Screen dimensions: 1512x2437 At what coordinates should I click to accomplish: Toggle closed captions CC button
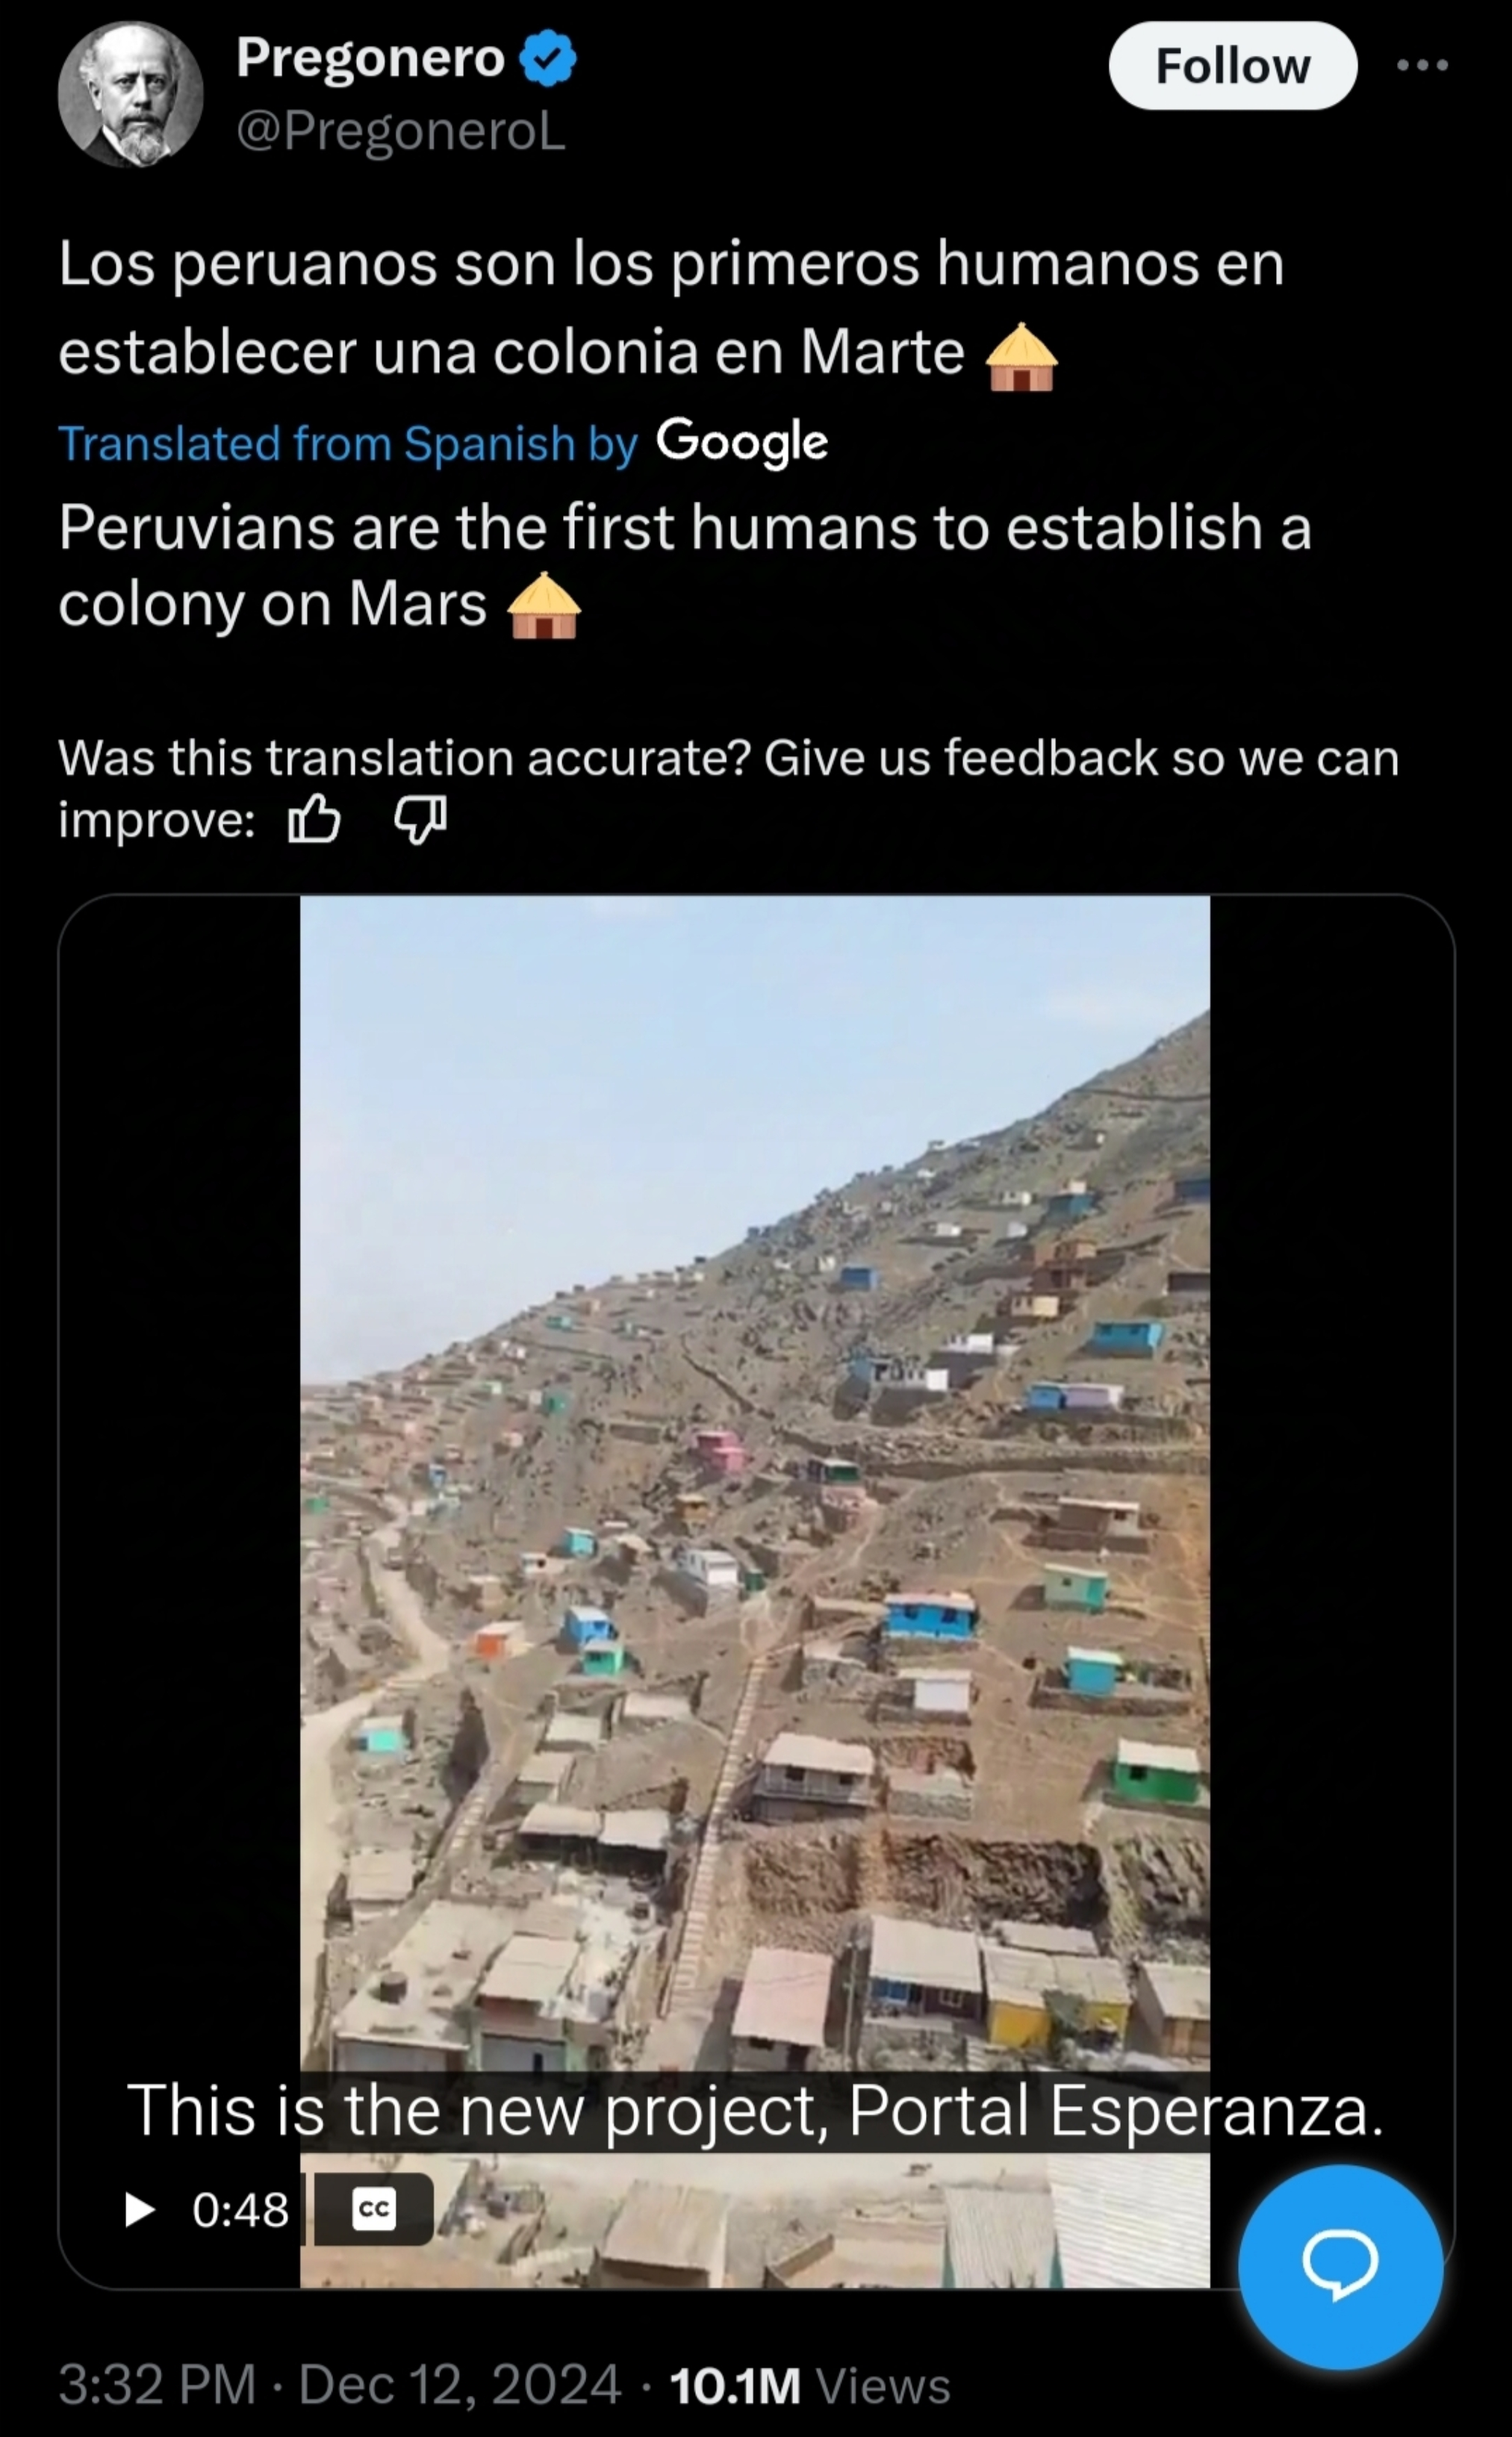click(374, 2209)
